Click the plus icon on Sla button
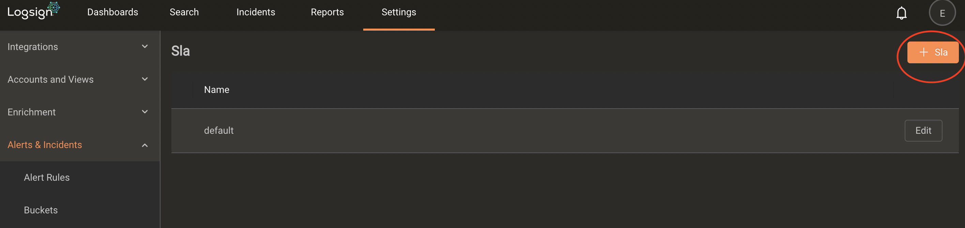The image size is (965, 228). tap(923, 52)
